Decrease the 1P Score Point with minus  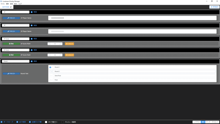[49, 44]
